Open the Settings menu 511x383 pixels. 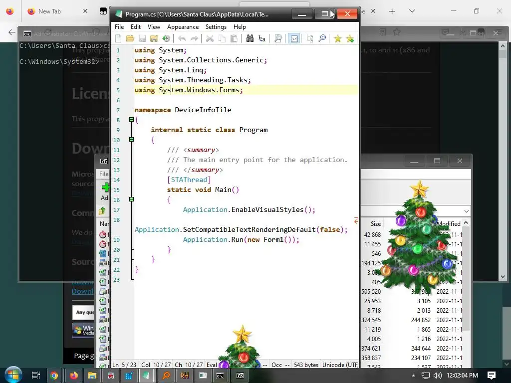coord(216,27)
